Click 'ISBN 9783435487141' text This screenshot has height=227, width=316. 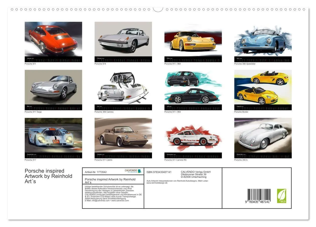[x=159, y=172]
